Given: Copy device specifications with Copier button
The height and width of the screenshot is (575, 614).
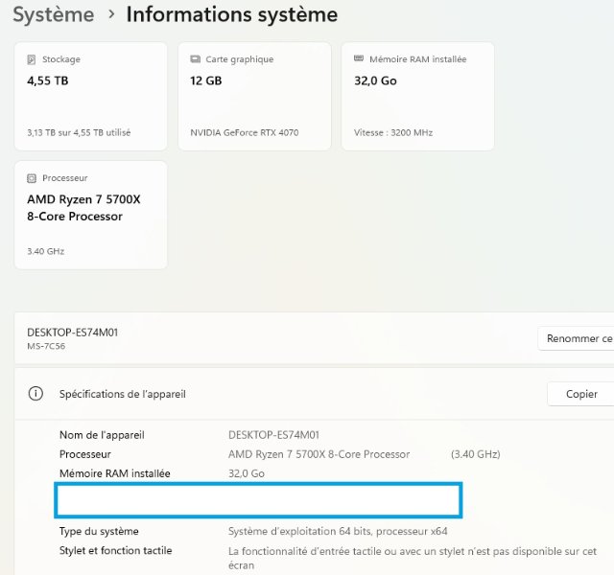Looking at the screenshot, I should click(x=580, y=394).
